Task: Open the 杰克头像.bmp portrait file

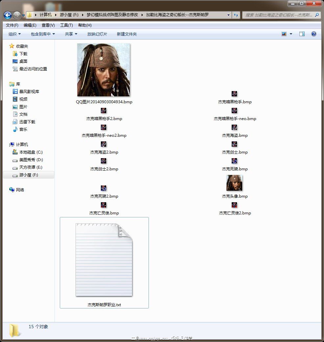Action: [234, 183]
